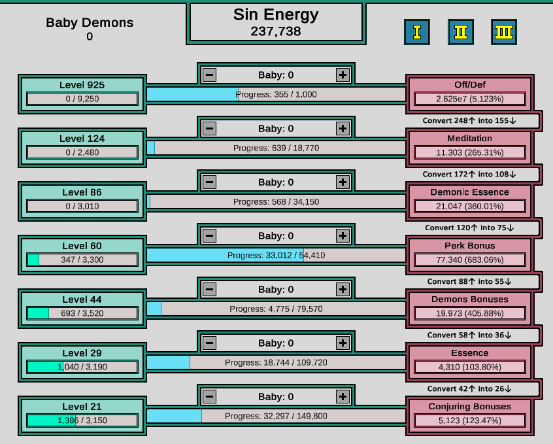Select the Conjuring Bonuses stat

[469, 413]
